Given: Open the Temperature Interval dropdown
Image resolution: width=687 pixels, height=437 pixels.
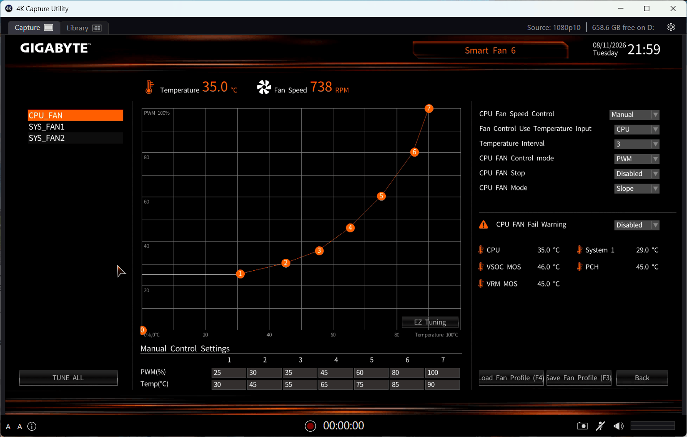Looking at the screenshot, I should 637,144.
